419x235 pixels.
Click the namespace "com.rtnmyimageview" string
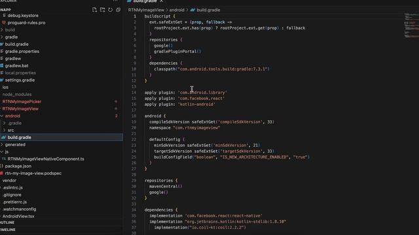[196, 128]
